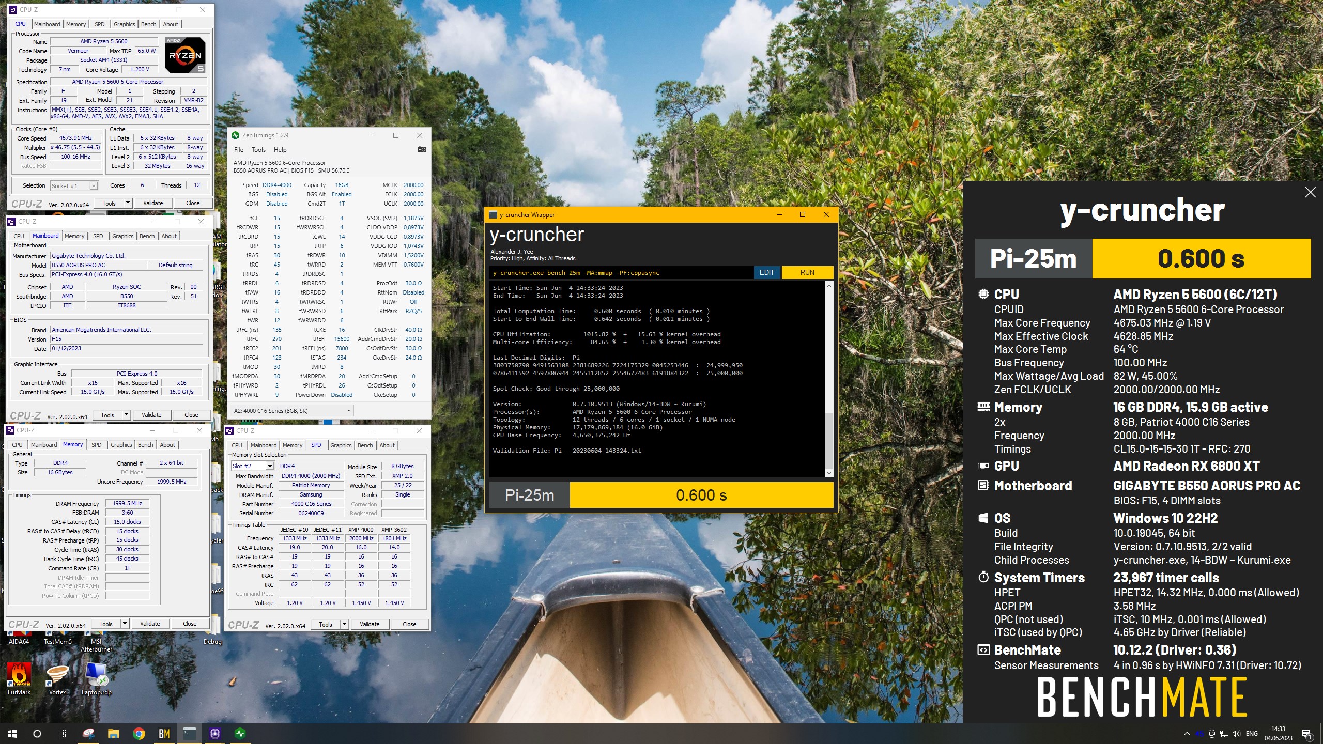This screenshot has width=1323, height=744.
Task: Click the Core Speed 4673.91 MHz value
Action: pyautogui.click(x=75, y=138)
